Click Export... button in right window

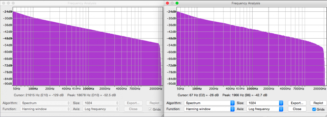click(x=297, y=103)
